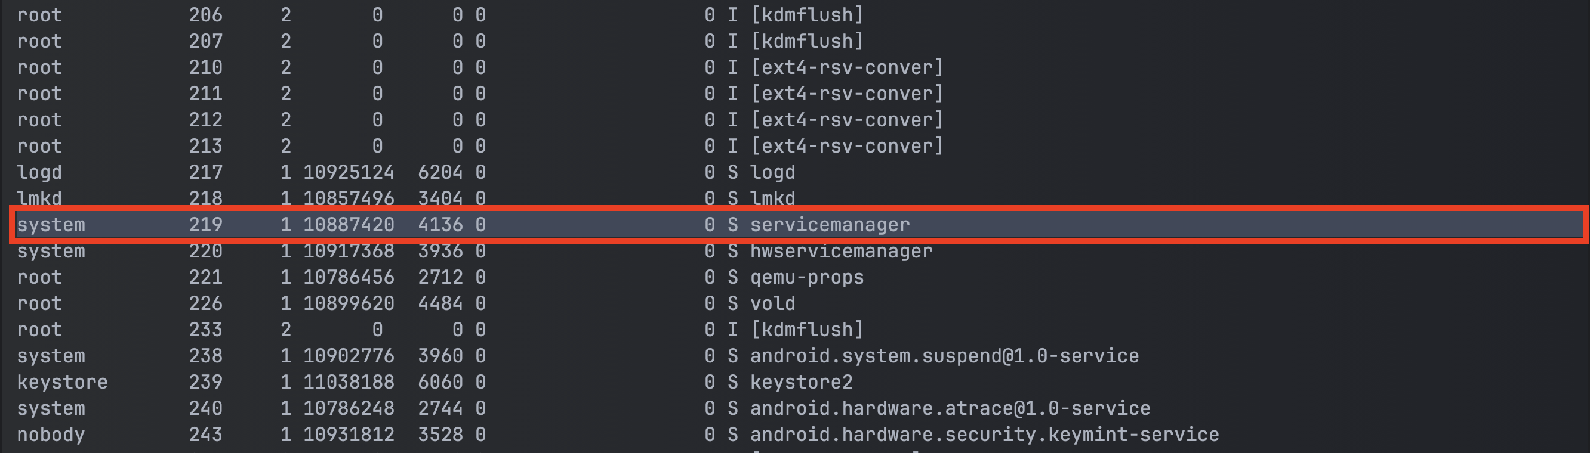Click the qemu-props process name

[x=806, y=277]
